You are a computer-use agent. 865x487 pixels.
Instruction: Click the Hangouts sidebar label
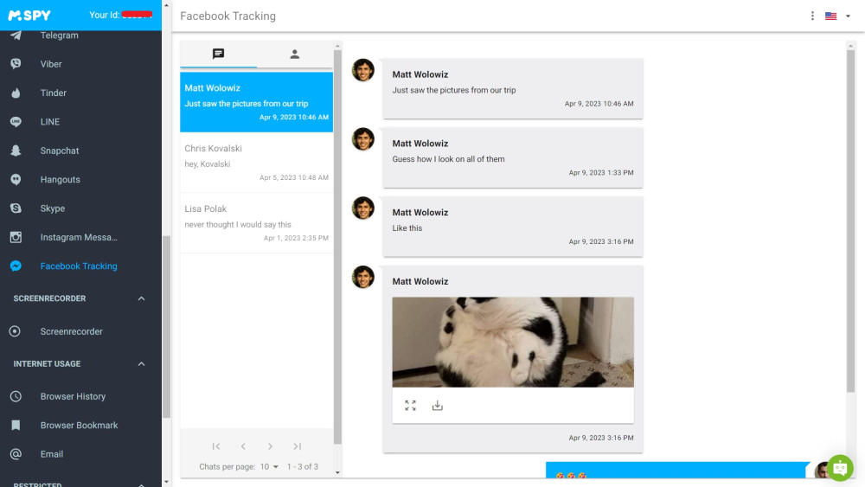(x=61, y=179)
